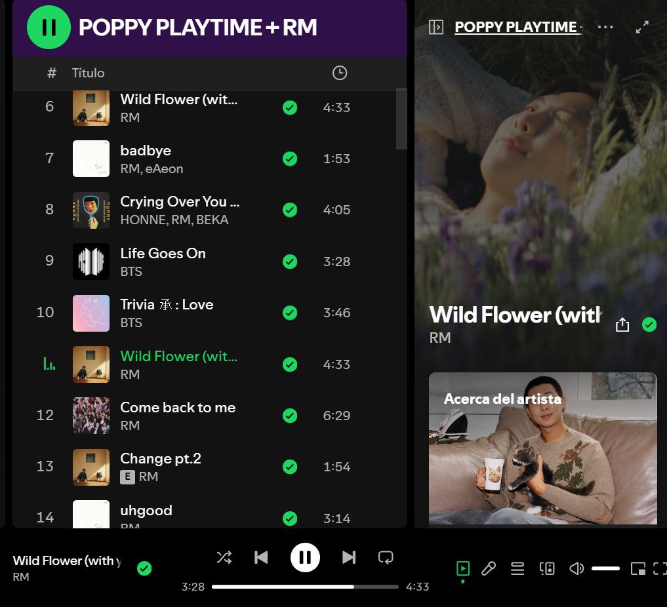This screenshot has width=667, height=607.
Task: Sort by duration clock icon
Action: pyautogui.click(x=340, y=73)
